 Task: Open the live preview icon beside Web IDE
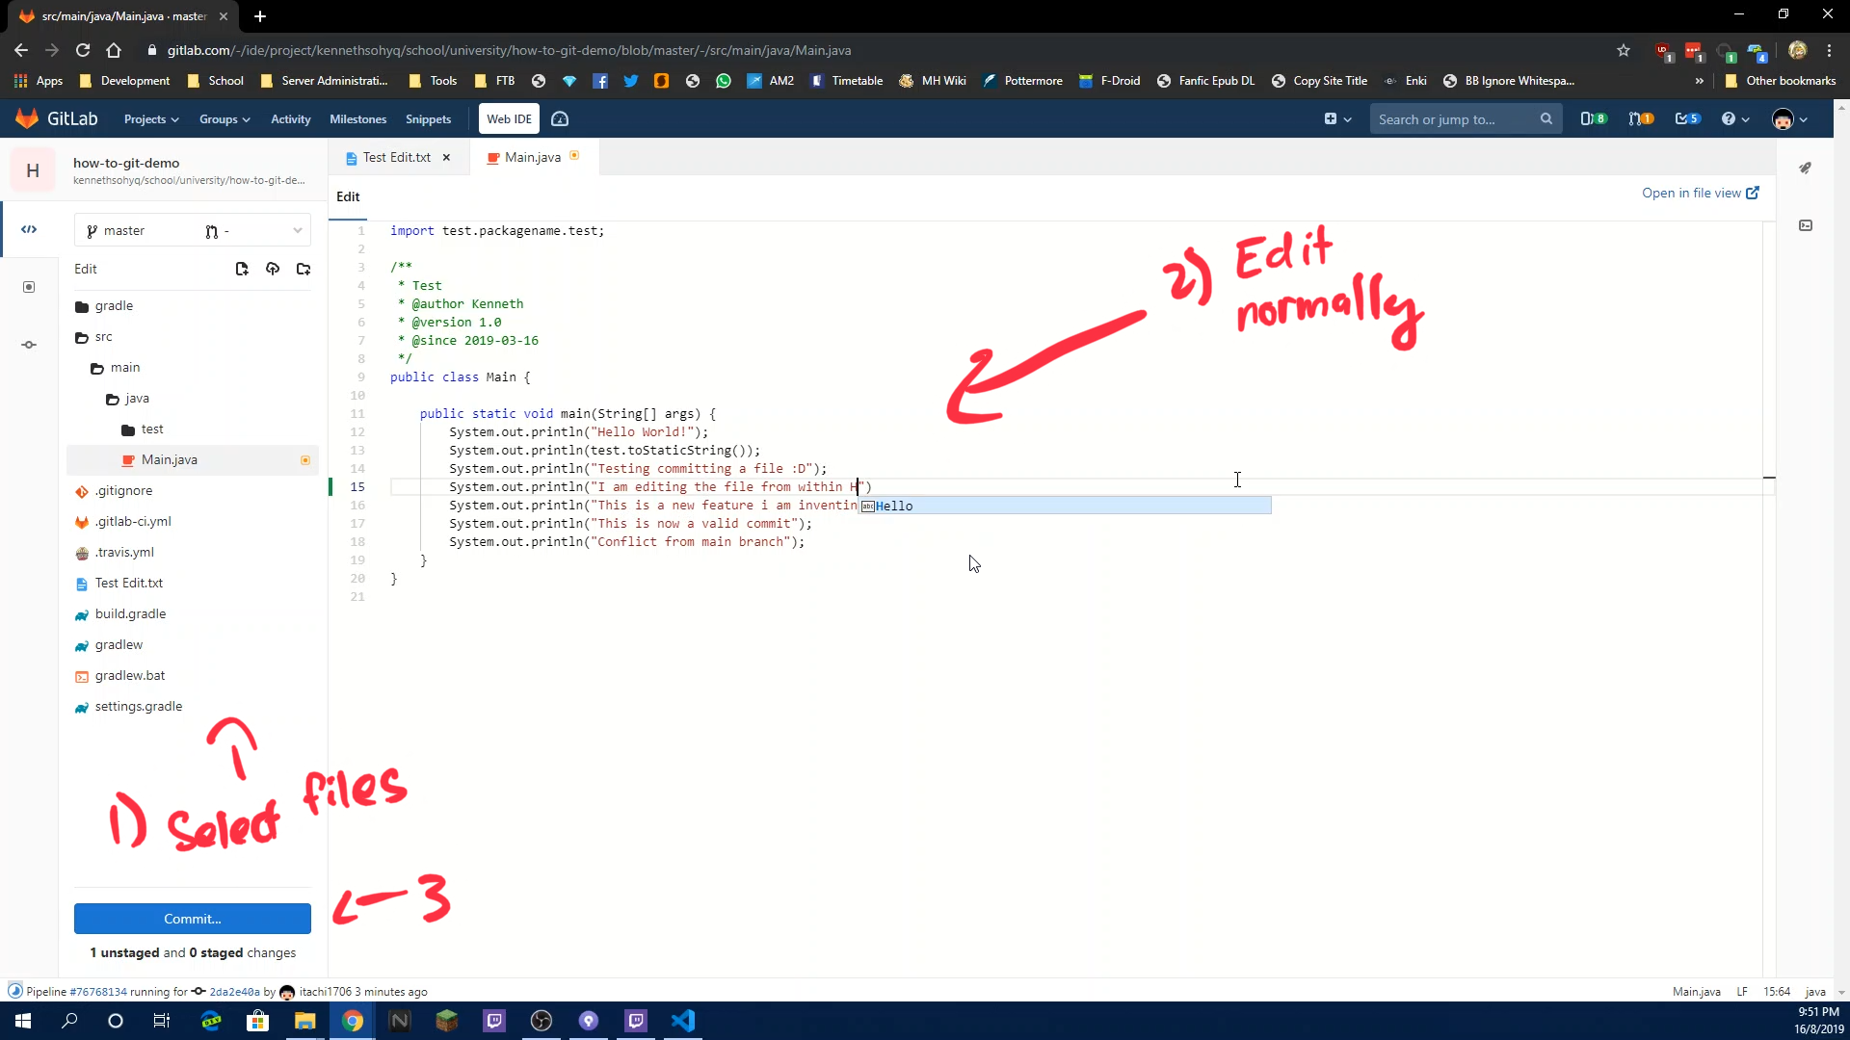click(560, 118)
